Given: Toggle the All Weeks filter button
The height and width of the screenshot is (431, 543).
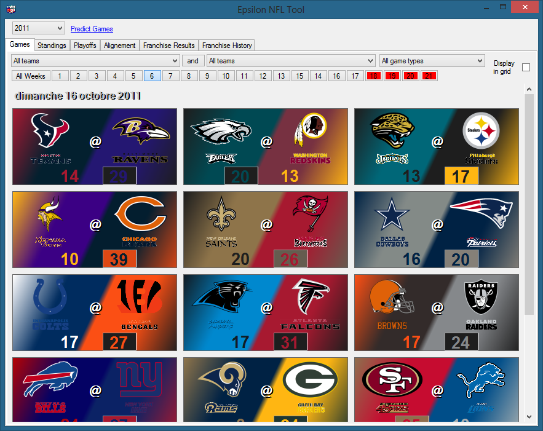Looking at the screenshot, I should pyautogui.click(x=31, y=76).
